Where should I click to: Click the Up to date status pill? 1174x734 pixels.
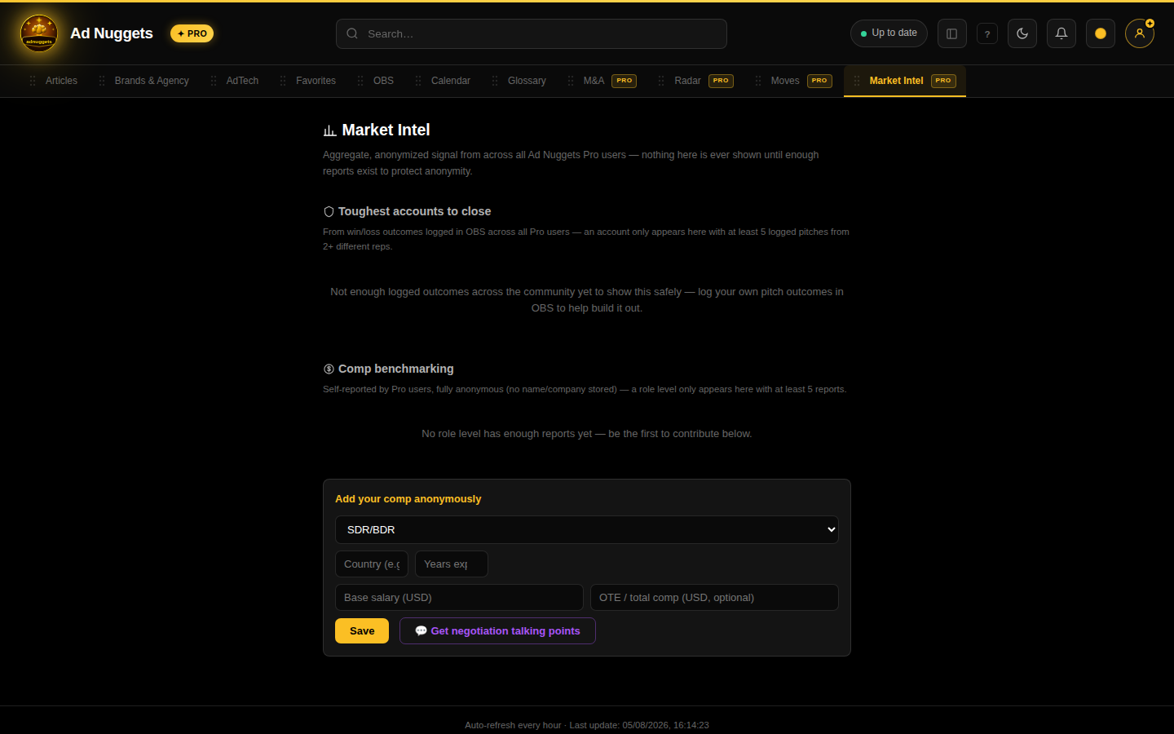[889, 33]
